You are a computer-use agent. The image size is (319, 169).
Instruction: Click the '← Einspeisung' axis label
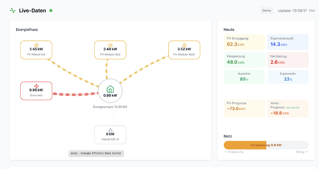coord(234,152)
